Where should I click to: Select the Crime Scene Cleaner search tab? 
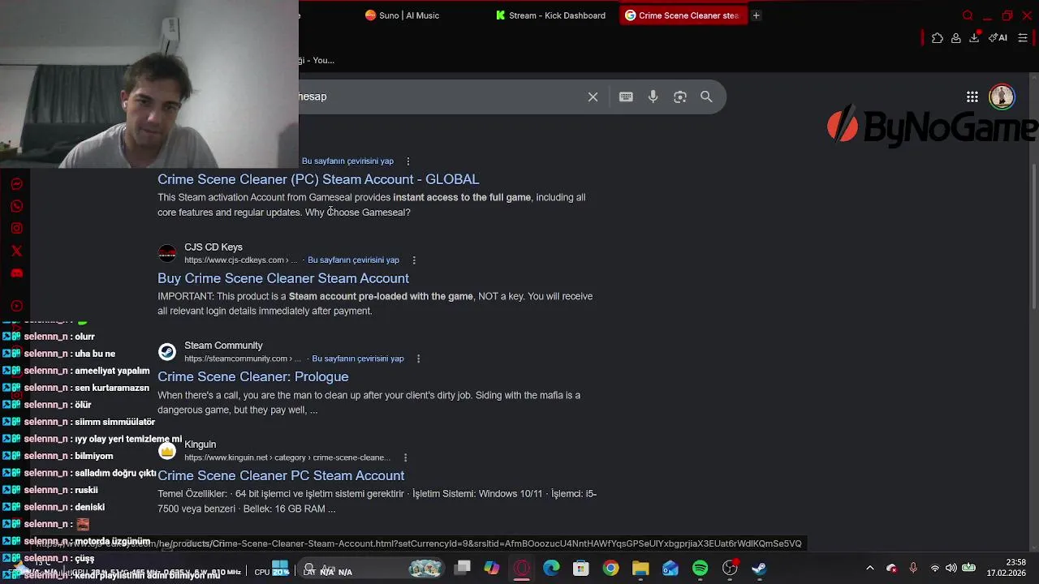click(x=682, y=15)
